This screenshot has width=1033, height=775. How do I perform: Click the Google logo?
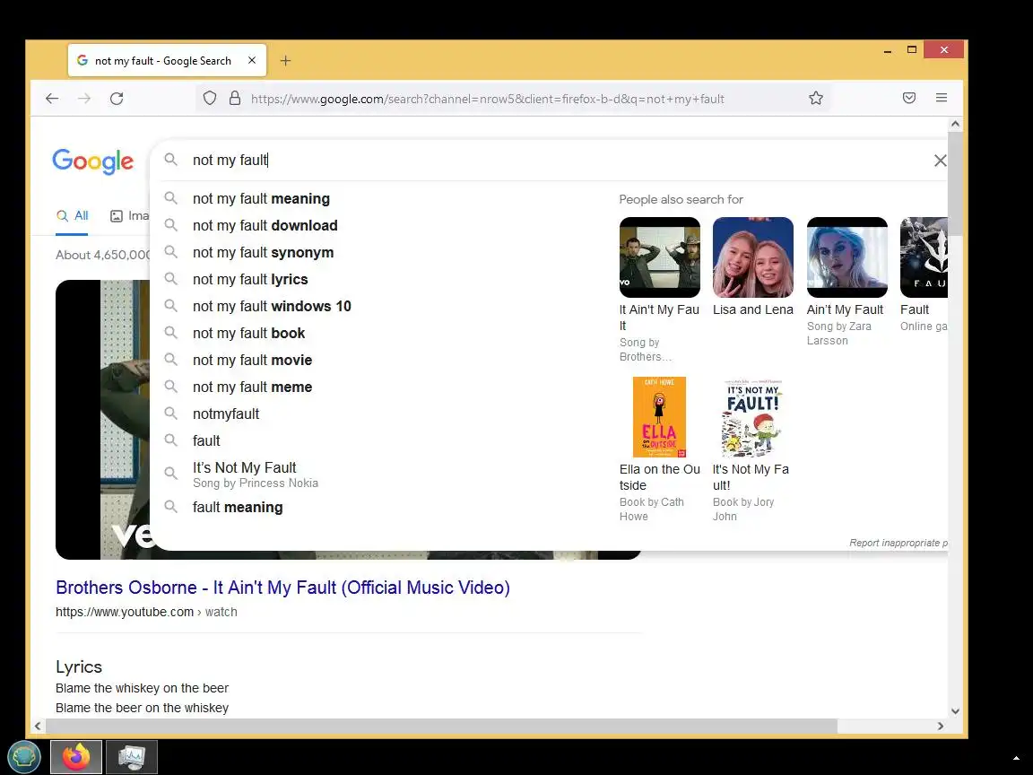point(93,161)
